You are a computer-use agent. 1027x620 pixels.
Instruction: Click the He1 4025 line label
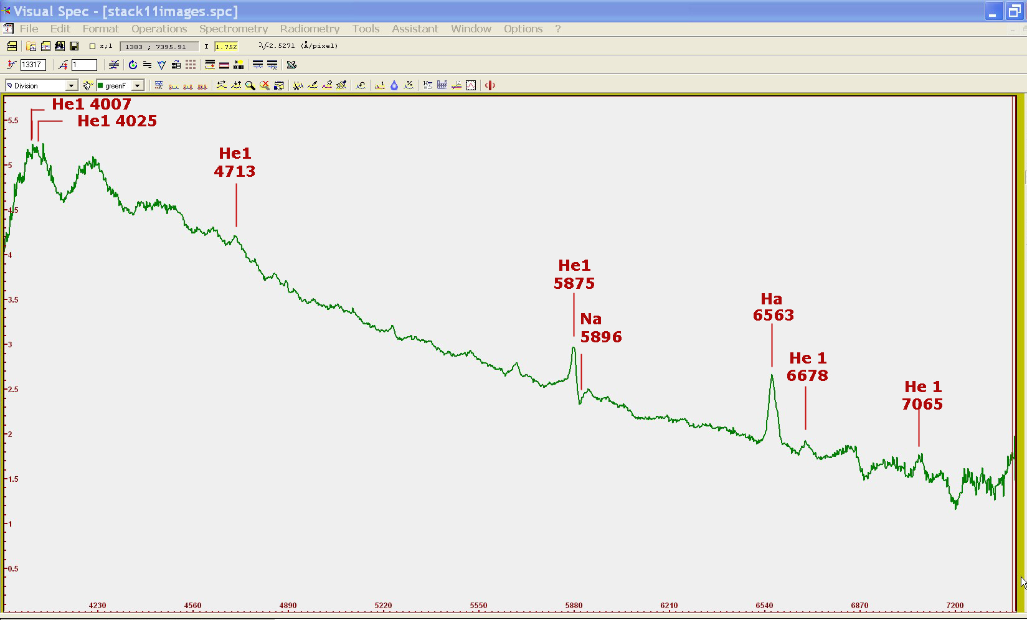(x=117, y=121)
